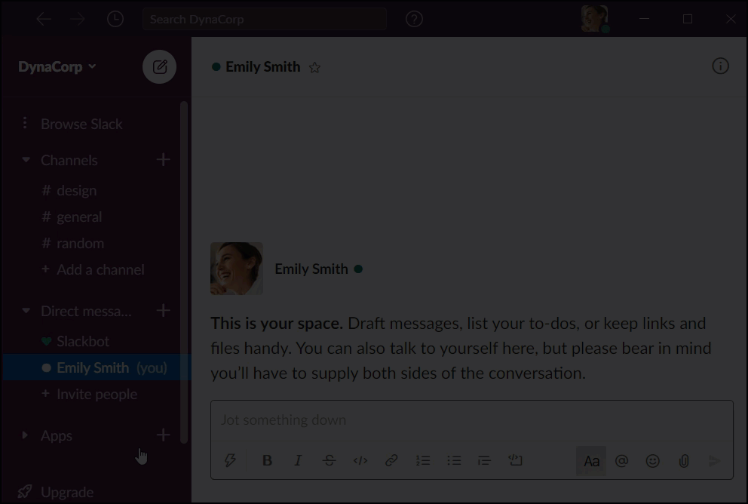Open the help question mark icon
Viewport: 748px width, 504px height.
pyautogui.click(x=414, y=19)
